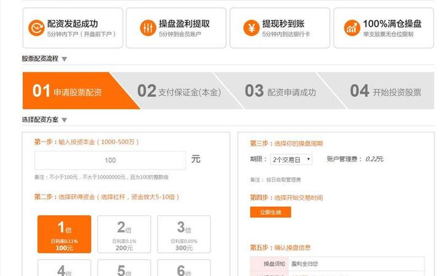Click the 提现秒到账 feature card title
Viewport: 441px width, 276px height.
coord(283,24)
